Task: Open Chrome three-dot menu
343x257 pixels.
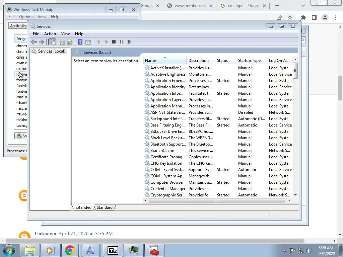Action: pyautogui.click(x=336, y=17)
